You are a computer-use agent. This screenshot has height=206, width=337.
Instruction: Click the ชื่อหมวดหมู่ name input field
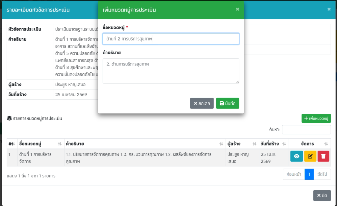point(171,39)
